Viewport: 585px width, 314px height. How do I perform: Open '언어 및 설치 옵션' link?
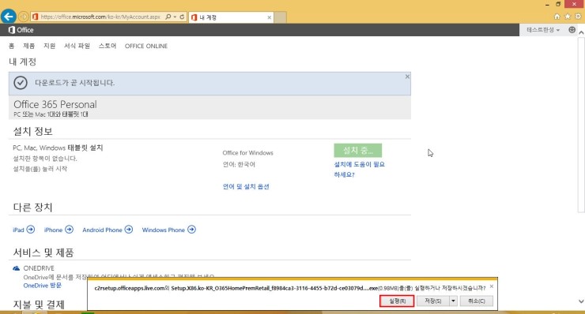click(x=246, y=187)
